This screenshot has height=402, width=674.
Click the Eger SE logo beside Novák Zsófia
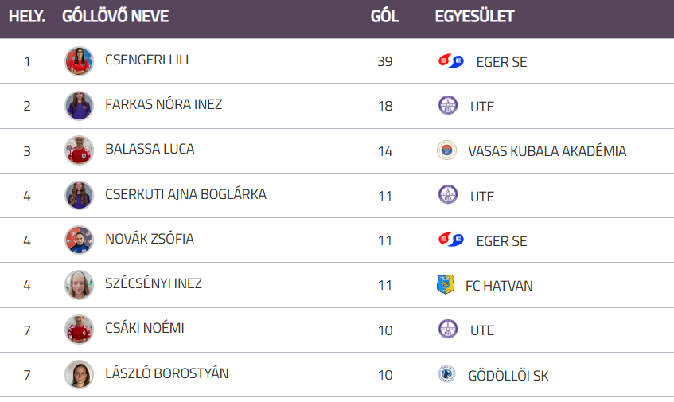pyautogui.click(x=450, y=240)
